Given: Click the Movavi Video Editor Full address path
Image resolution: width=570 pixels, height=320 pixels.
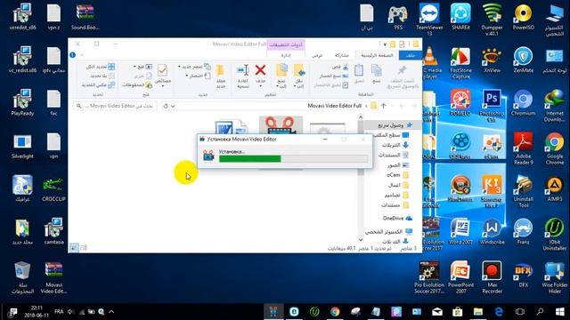Looking at the screenshot, I should (x=335, y=106).
